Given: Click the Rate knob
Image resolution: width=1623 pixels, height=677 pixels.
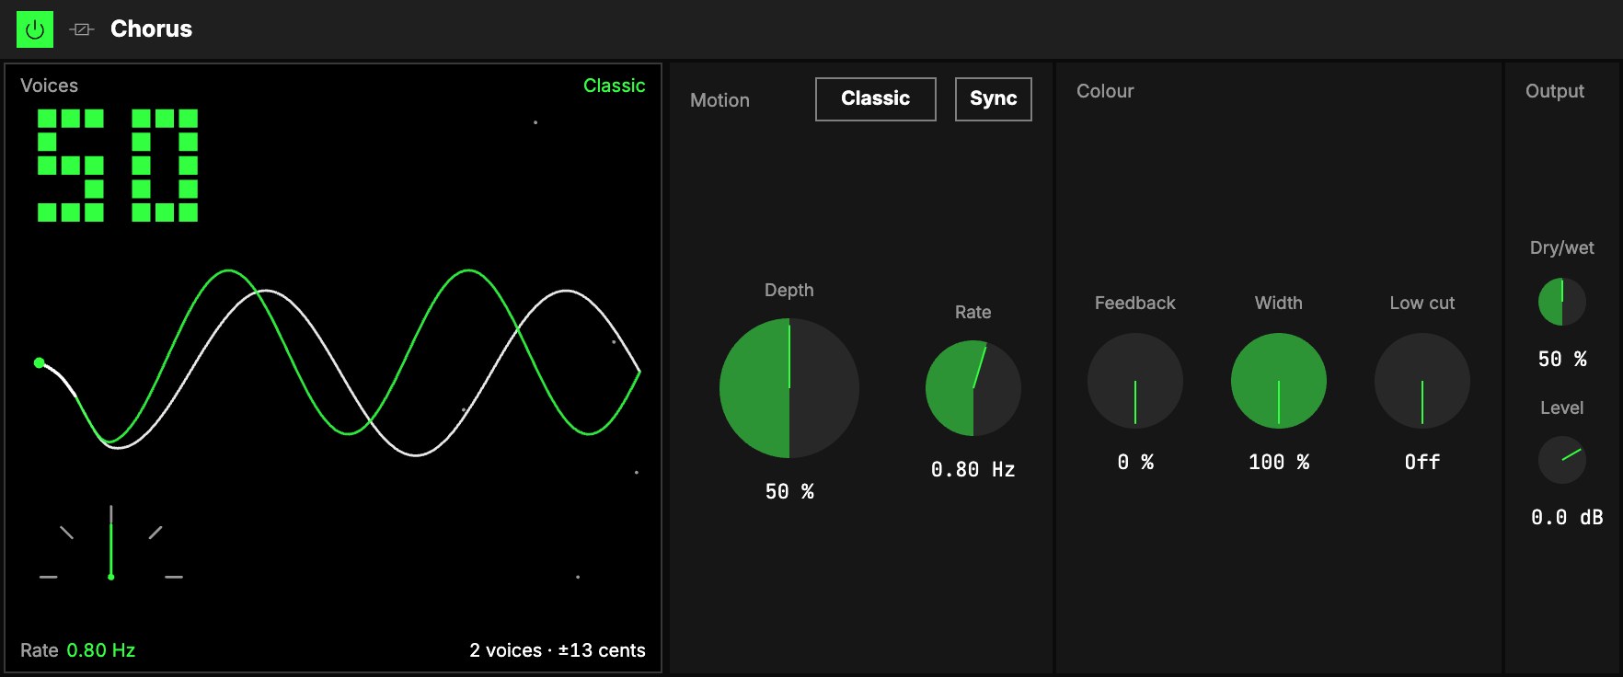Looking at the screenshot, I should tap(973, 388).
